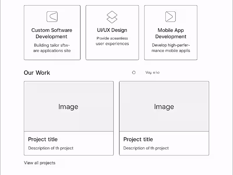Click 'Develop high-perfer-mance mobile applis' description

coord(171,48)
